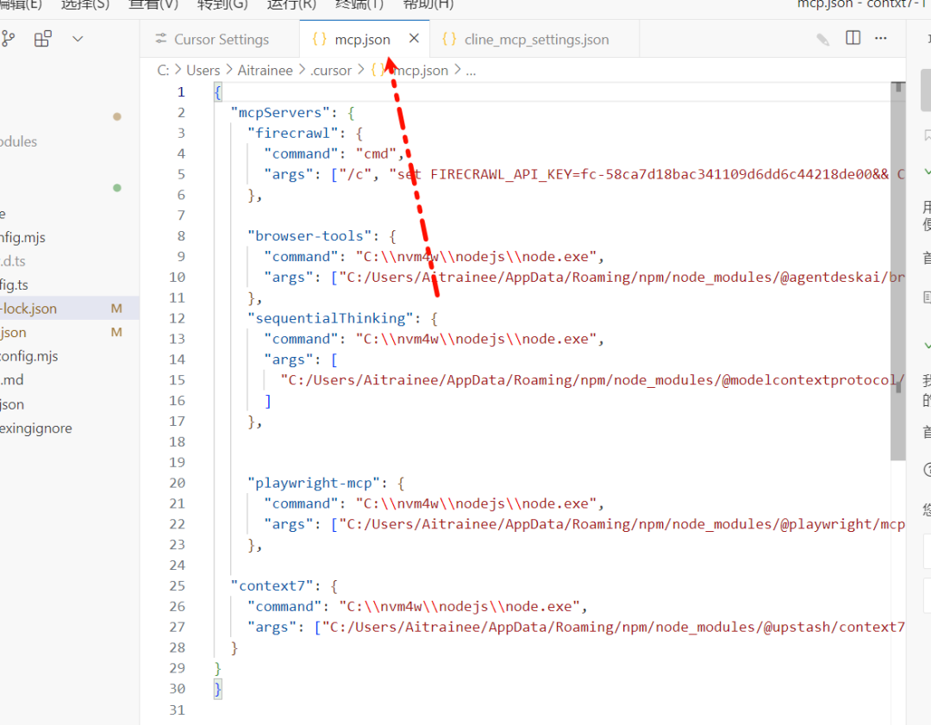Click line number 25 in the gutter
The image size is (931, 725).
177,585
